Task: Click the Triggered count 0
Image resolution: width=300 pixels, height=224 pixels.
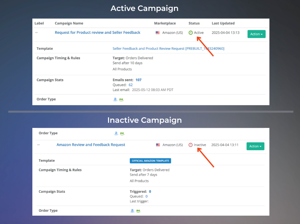Action: point(150,192)
